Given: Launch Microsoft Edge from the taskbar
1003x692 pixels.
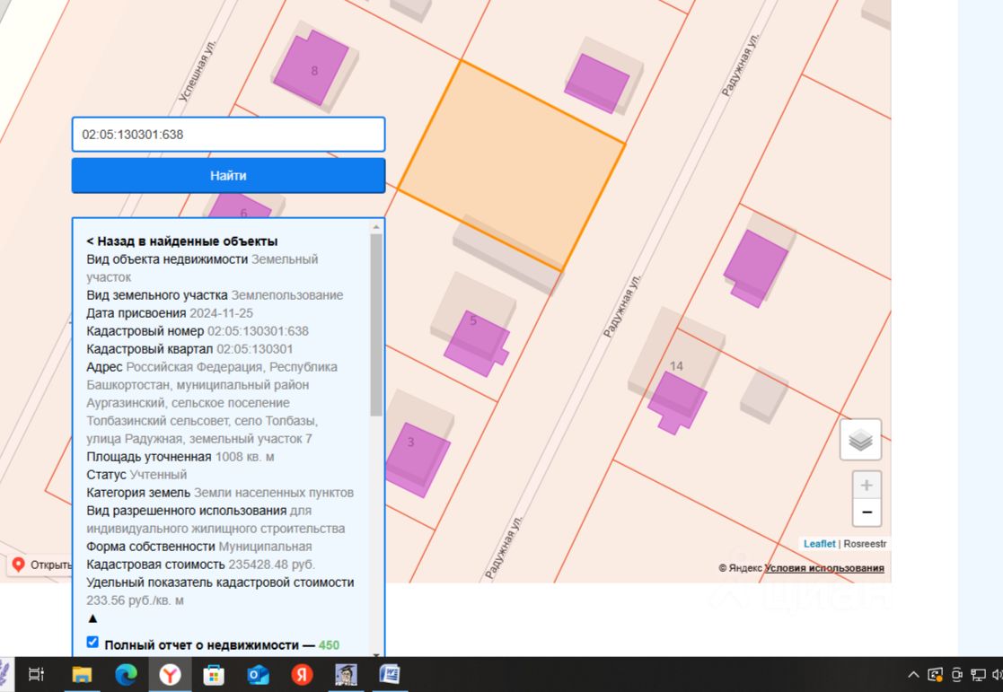Looking at the screenshot, I should click(126, 674).
